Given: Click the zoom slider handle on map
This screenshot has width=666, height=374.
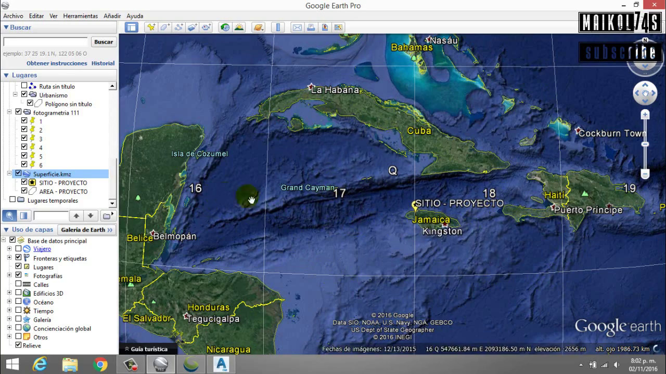Looking at the screenshot, I should click(645, 144).
